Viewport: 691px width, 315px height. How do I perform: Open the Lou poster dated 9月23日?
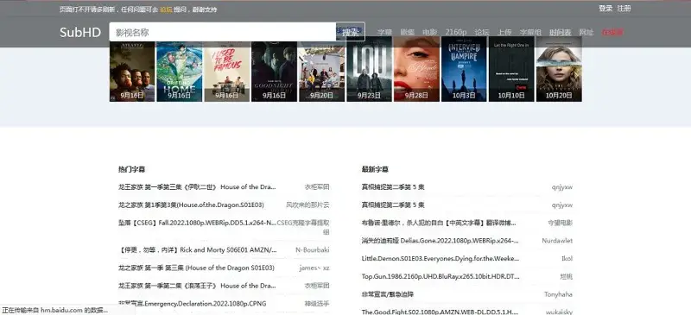coord(370,69)
